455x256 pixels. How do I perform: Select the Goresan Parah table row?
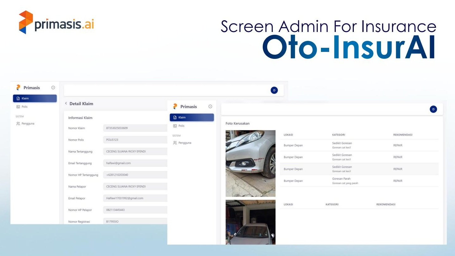pos(359,181)
